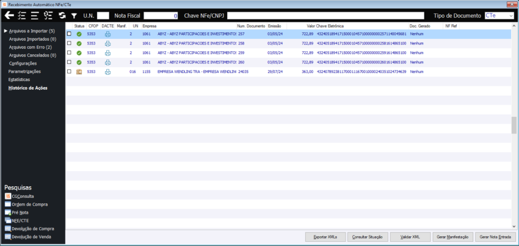Screen dimensions: 519x246
Task: Click the Exportar XMLs button
Action: [325, 237]
